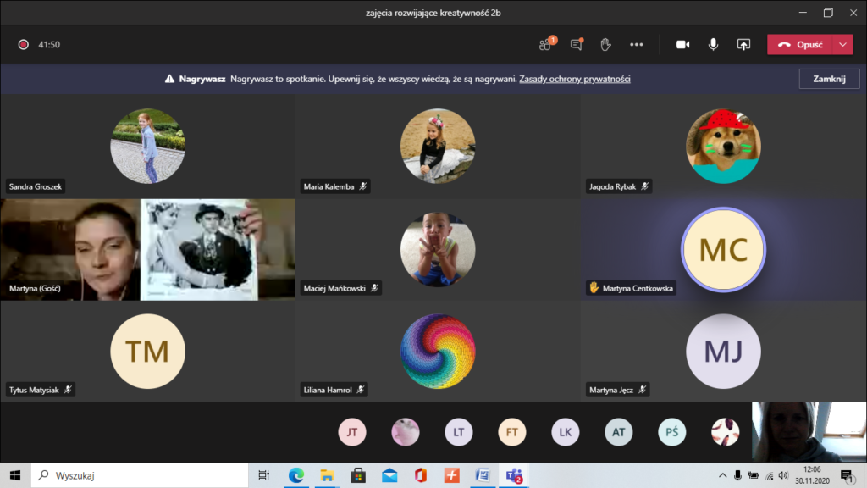Mute or unmute the microphone
The image size is (867, 488).
pyautogui.click(x=713, y=44)
